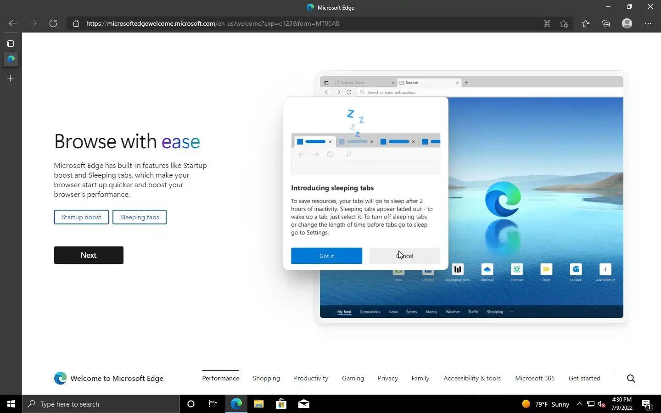The image size is (661, 413).
Task: Click 'Browse with ease' heading
Action: tap(127, 141)
